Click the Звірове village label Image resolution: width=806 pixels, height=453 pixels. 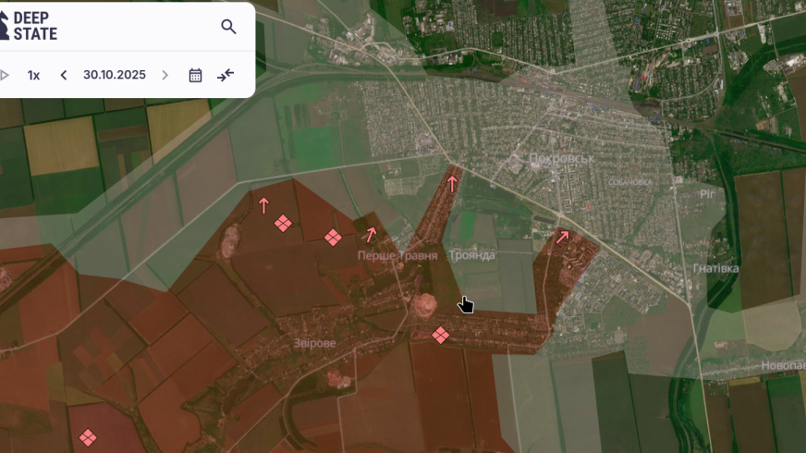pyautogui.click(x=315, y=343)
